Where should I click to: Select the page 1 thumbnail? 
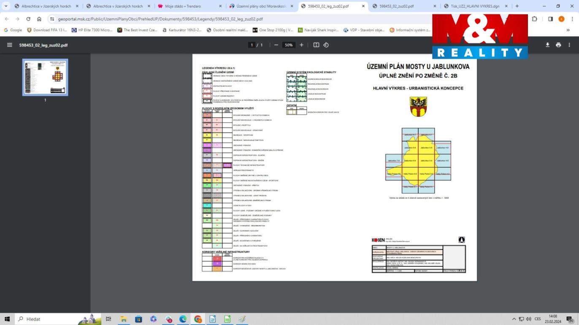coord(45,77)
